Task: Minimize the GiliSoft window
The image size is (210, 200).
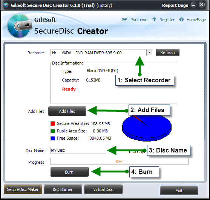Action: click(194, 5)
